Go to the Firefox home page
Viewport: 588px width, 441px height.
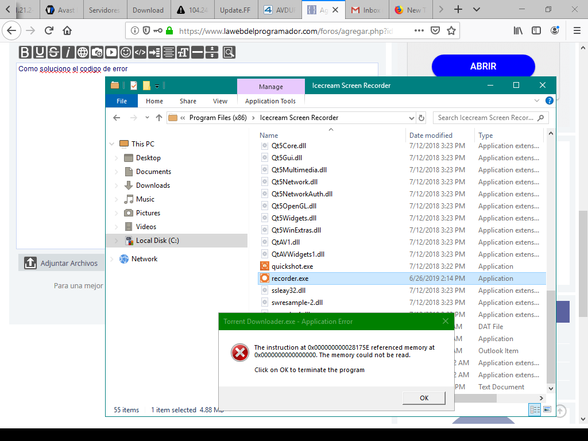pos(67,30)
